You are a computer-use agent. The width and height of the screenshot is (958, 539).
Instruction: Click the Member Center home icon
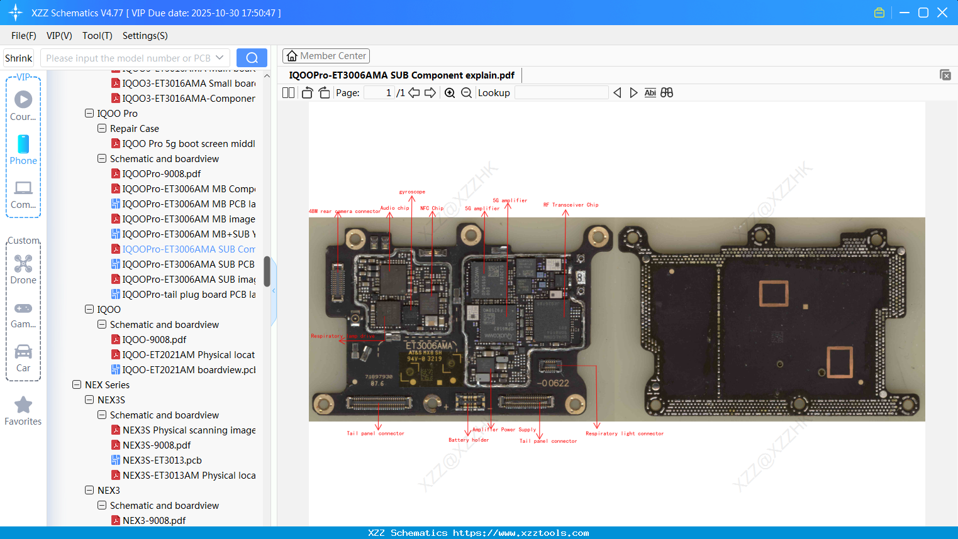click(x=292, y=56)
